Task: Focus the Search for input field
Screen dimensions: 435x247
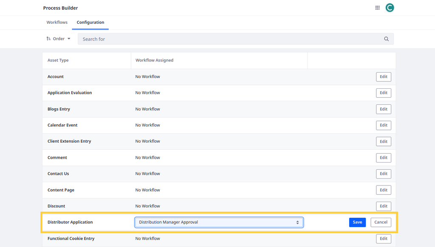Action: click(x=229, y=39)
